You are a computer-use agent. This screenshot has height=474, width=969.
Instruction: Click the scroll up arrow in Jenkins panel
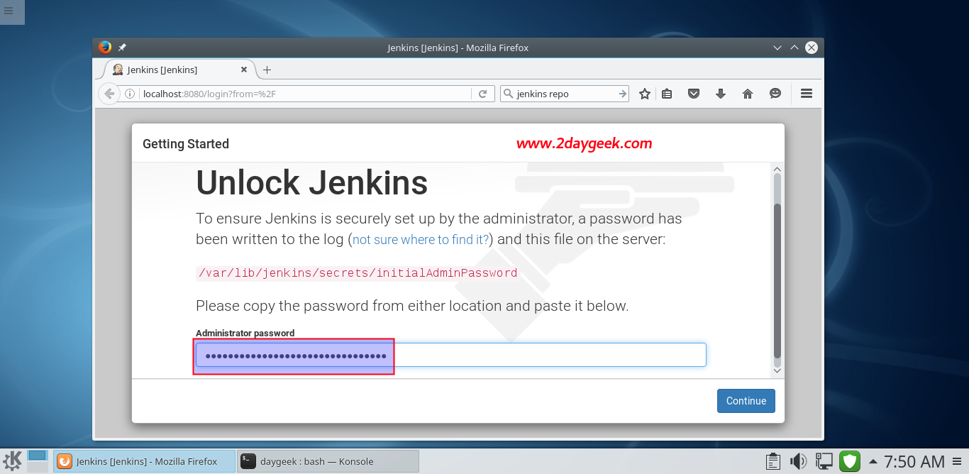point(777,169)
